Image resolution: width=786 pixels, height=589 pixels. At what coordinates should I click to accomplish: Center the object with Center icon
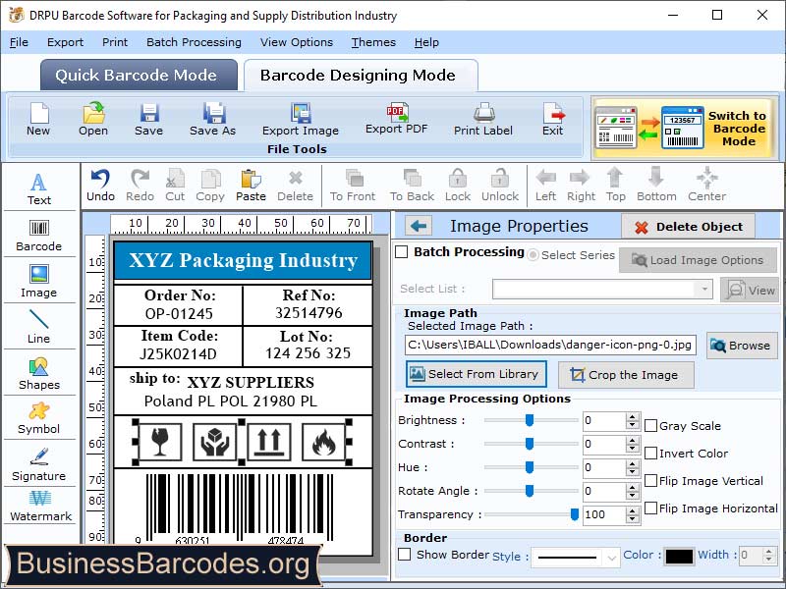pos(706,178)
